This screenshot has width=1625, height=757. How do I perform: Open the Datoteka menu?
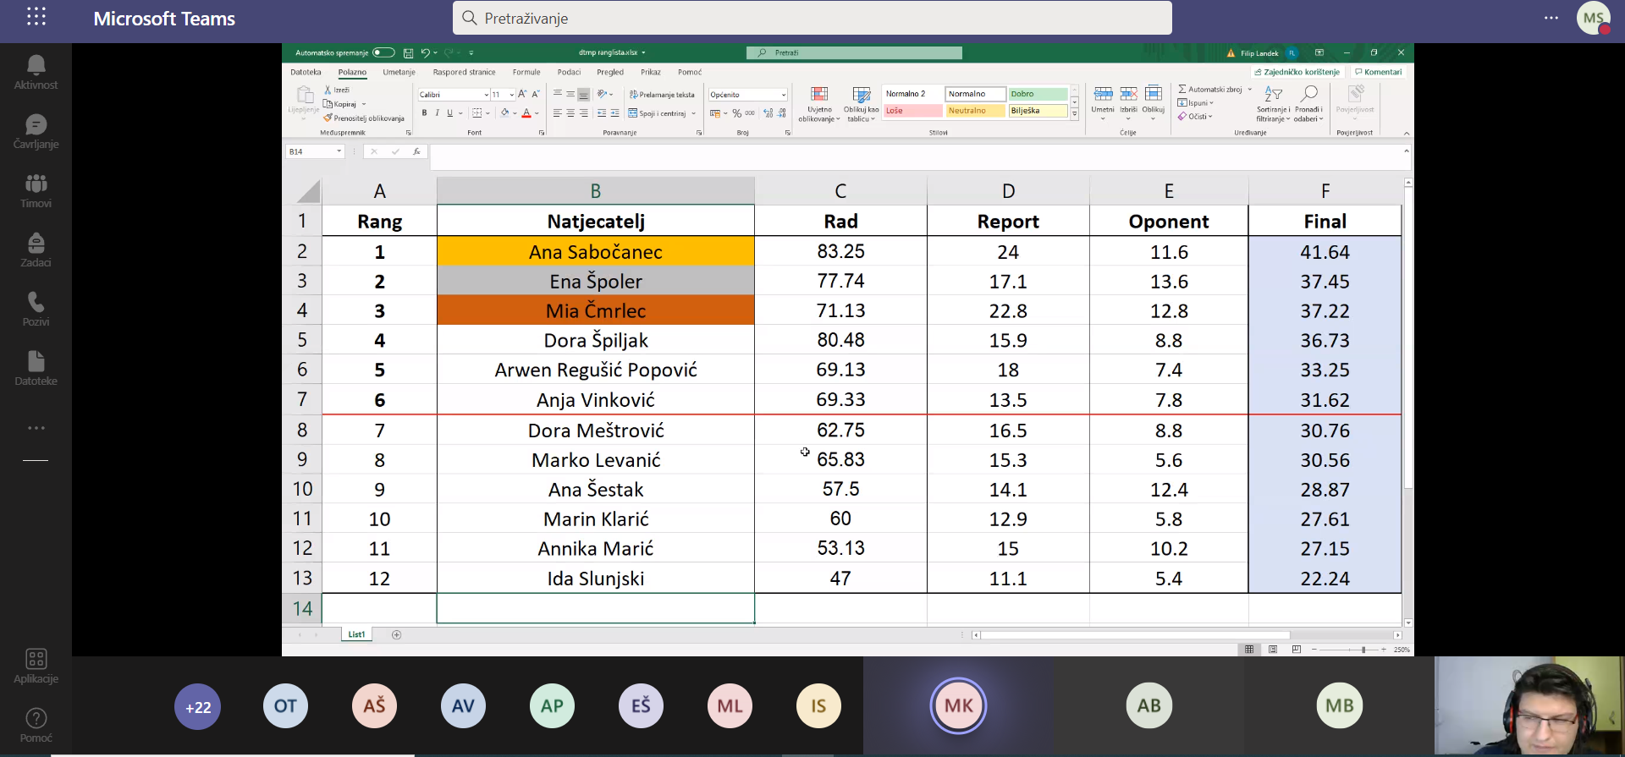pos(306,72)
